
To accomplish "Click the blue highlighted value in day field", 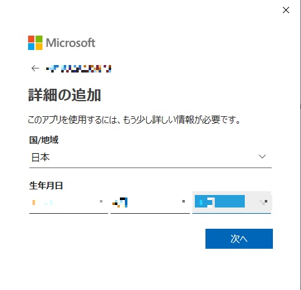I will (x=220, y=201).
